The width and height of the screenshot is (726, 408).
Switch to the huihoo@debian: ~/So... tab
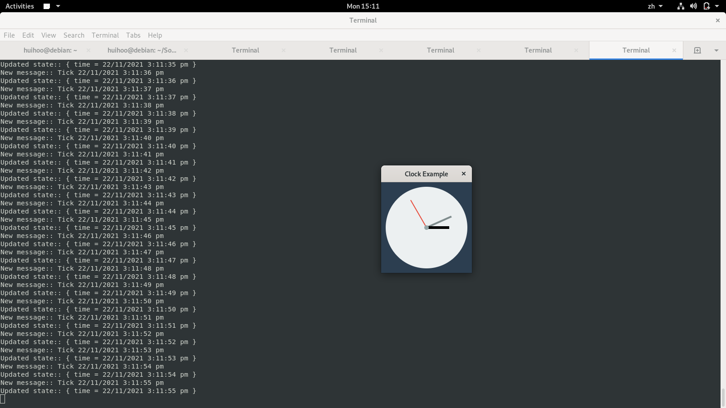point(142,50)
